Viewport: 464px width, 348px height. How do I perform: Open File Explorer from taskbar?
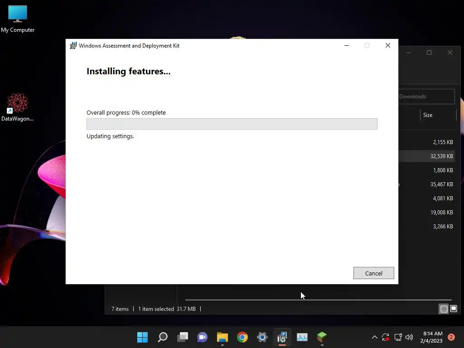point(222,337)
